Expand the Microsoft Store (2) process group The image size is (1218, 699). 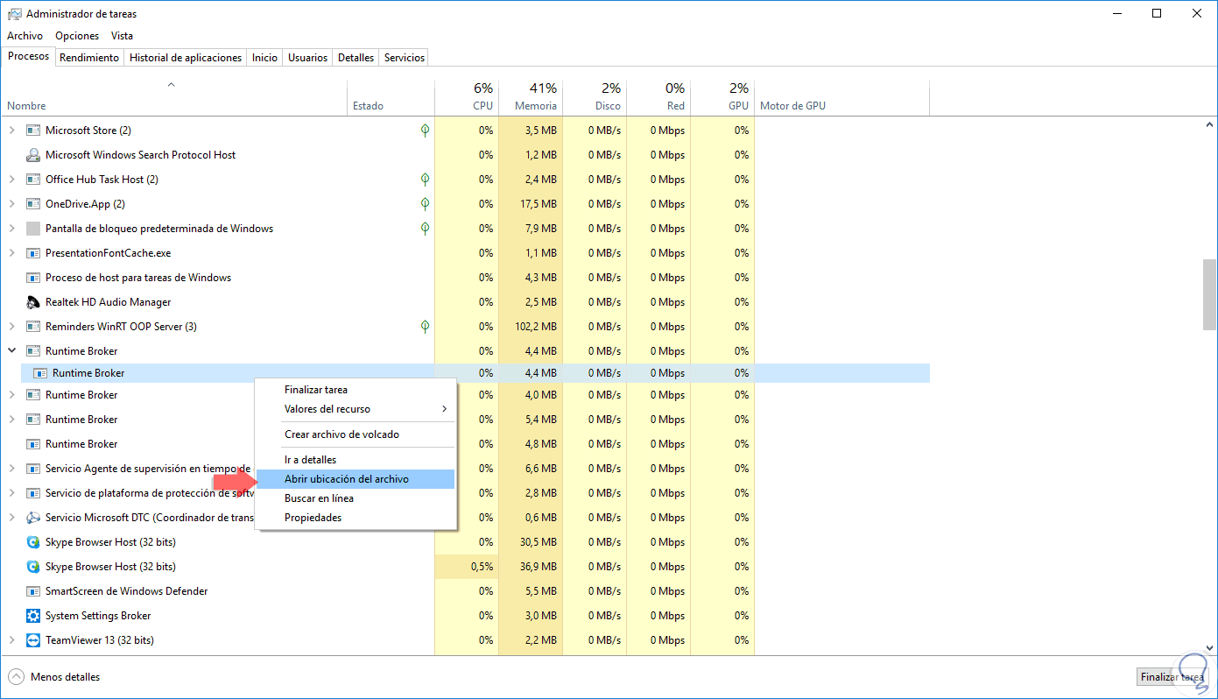[x=11, y=131]
